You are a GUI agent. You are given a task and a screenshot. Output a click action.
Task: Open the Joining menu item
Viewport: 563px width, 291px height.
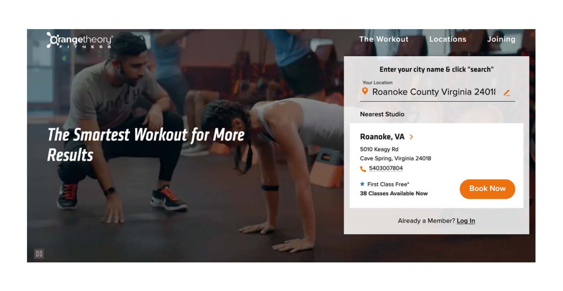click(501, 39)
